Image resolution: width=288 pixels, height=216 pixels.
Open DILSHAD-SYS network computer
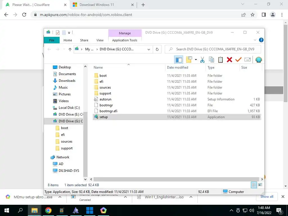point(69,170)
